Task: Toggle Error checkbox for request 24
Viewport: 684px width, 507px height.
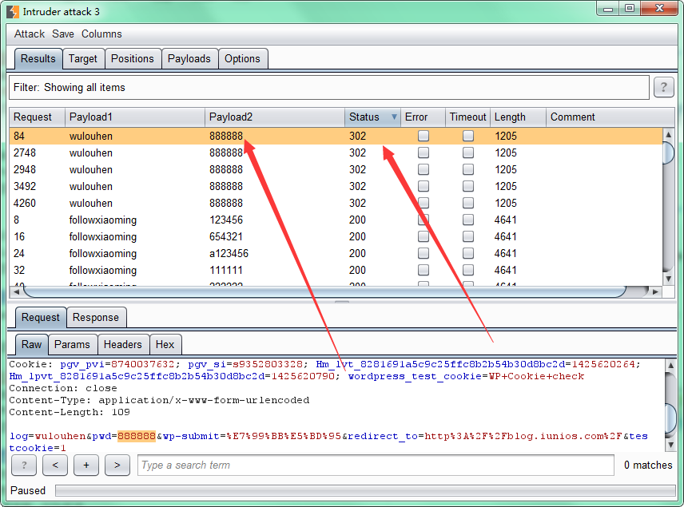Action: coord(424,253)
